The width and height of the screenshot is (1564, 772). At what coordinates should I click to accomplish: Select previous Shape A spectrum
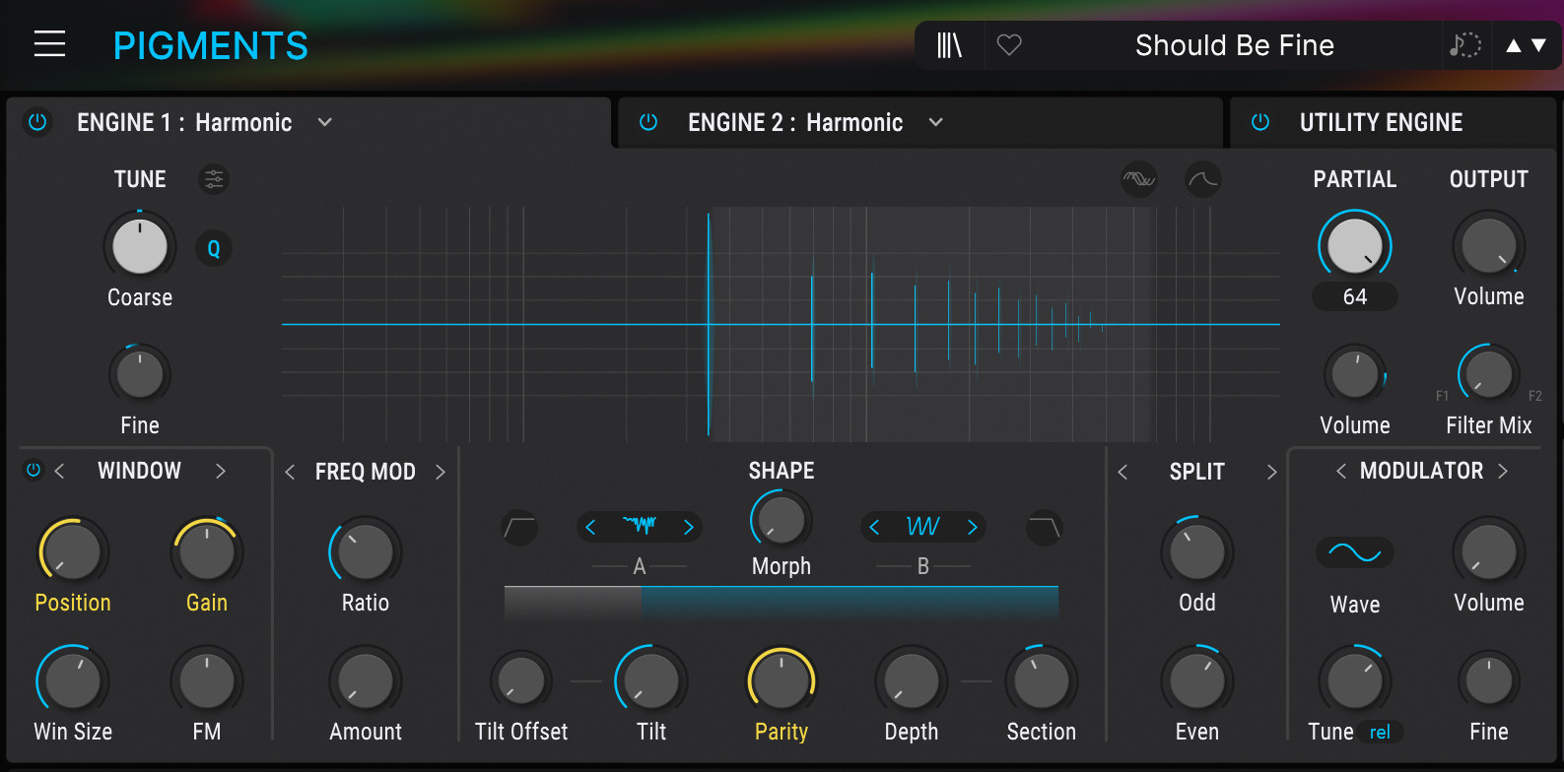[x=590, y=527]
